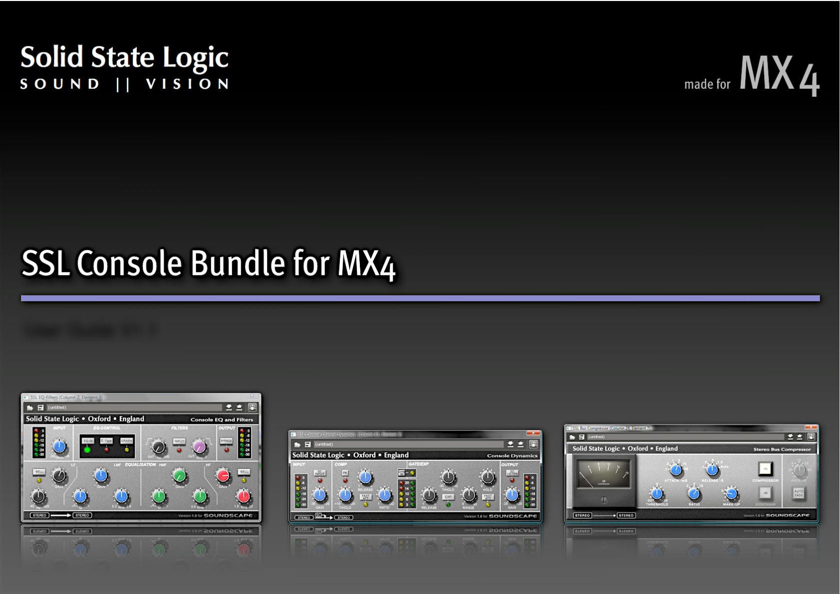Toggle the SC LISTEN button in Console Dynamics
Viewport: 840px width, 594px height.
512,472
